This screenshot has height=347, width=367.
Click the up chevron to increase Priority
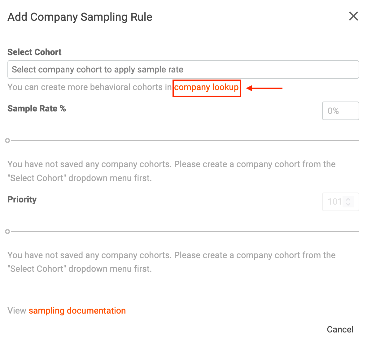(348, 200)
